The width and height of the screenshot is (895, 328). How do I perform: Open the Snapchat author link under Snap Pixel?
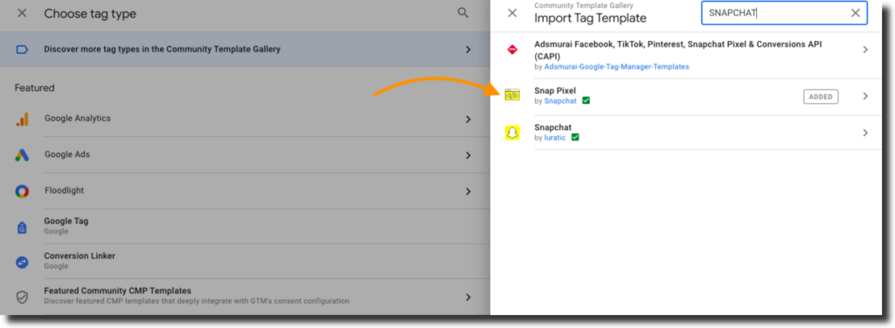pyautogui.click(x=560, y=101)
